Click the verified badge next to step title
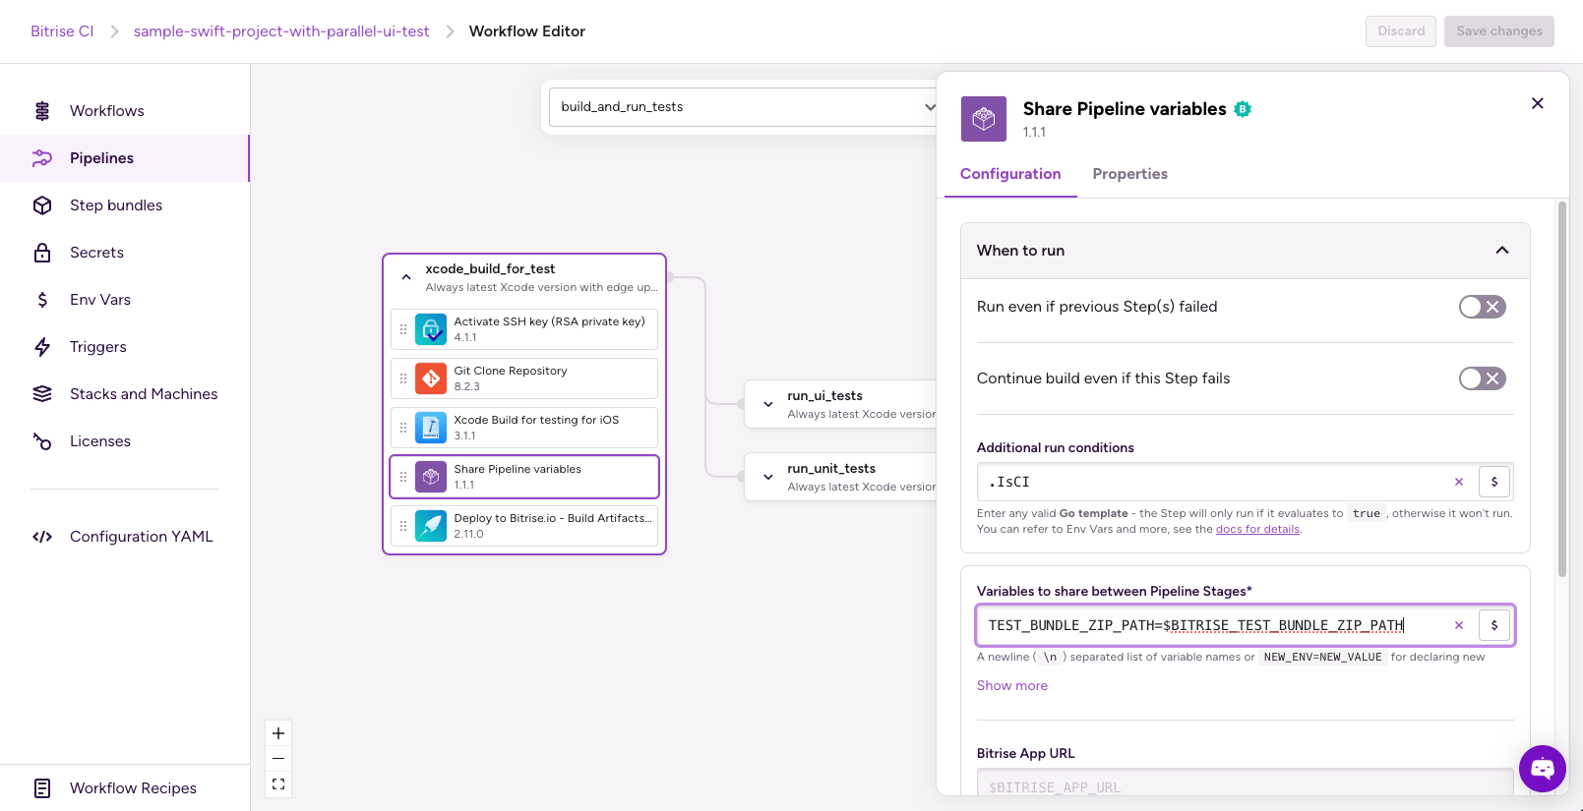 pos(1243,109)
